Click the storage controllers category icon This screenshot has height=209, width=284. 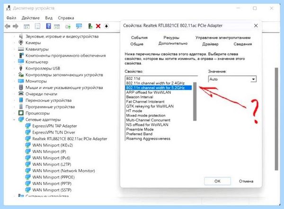(x=21, y=75)
